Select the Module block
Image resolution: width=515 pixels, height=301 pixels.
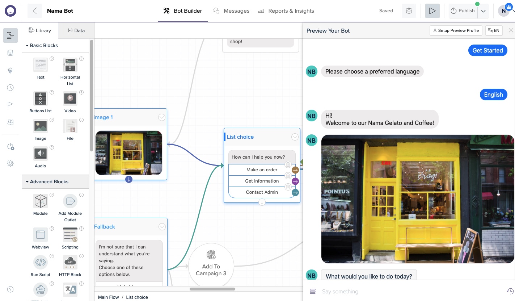[41, 205]
